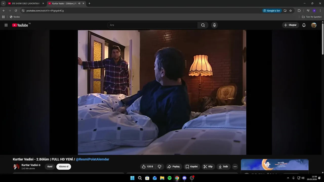Viewport: 324px width, 182px height.
Task: Switch to the EFE SHOW S3B21 tab
Action: point(26,4)
